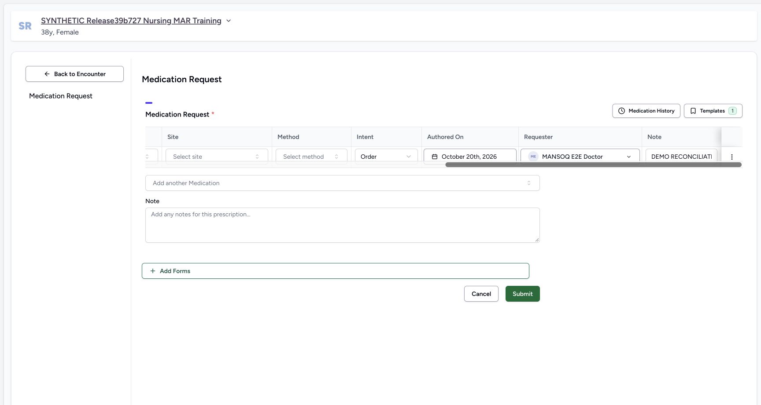
Task: Click the horizontal table scrollbar
Action: pos(593,165)
